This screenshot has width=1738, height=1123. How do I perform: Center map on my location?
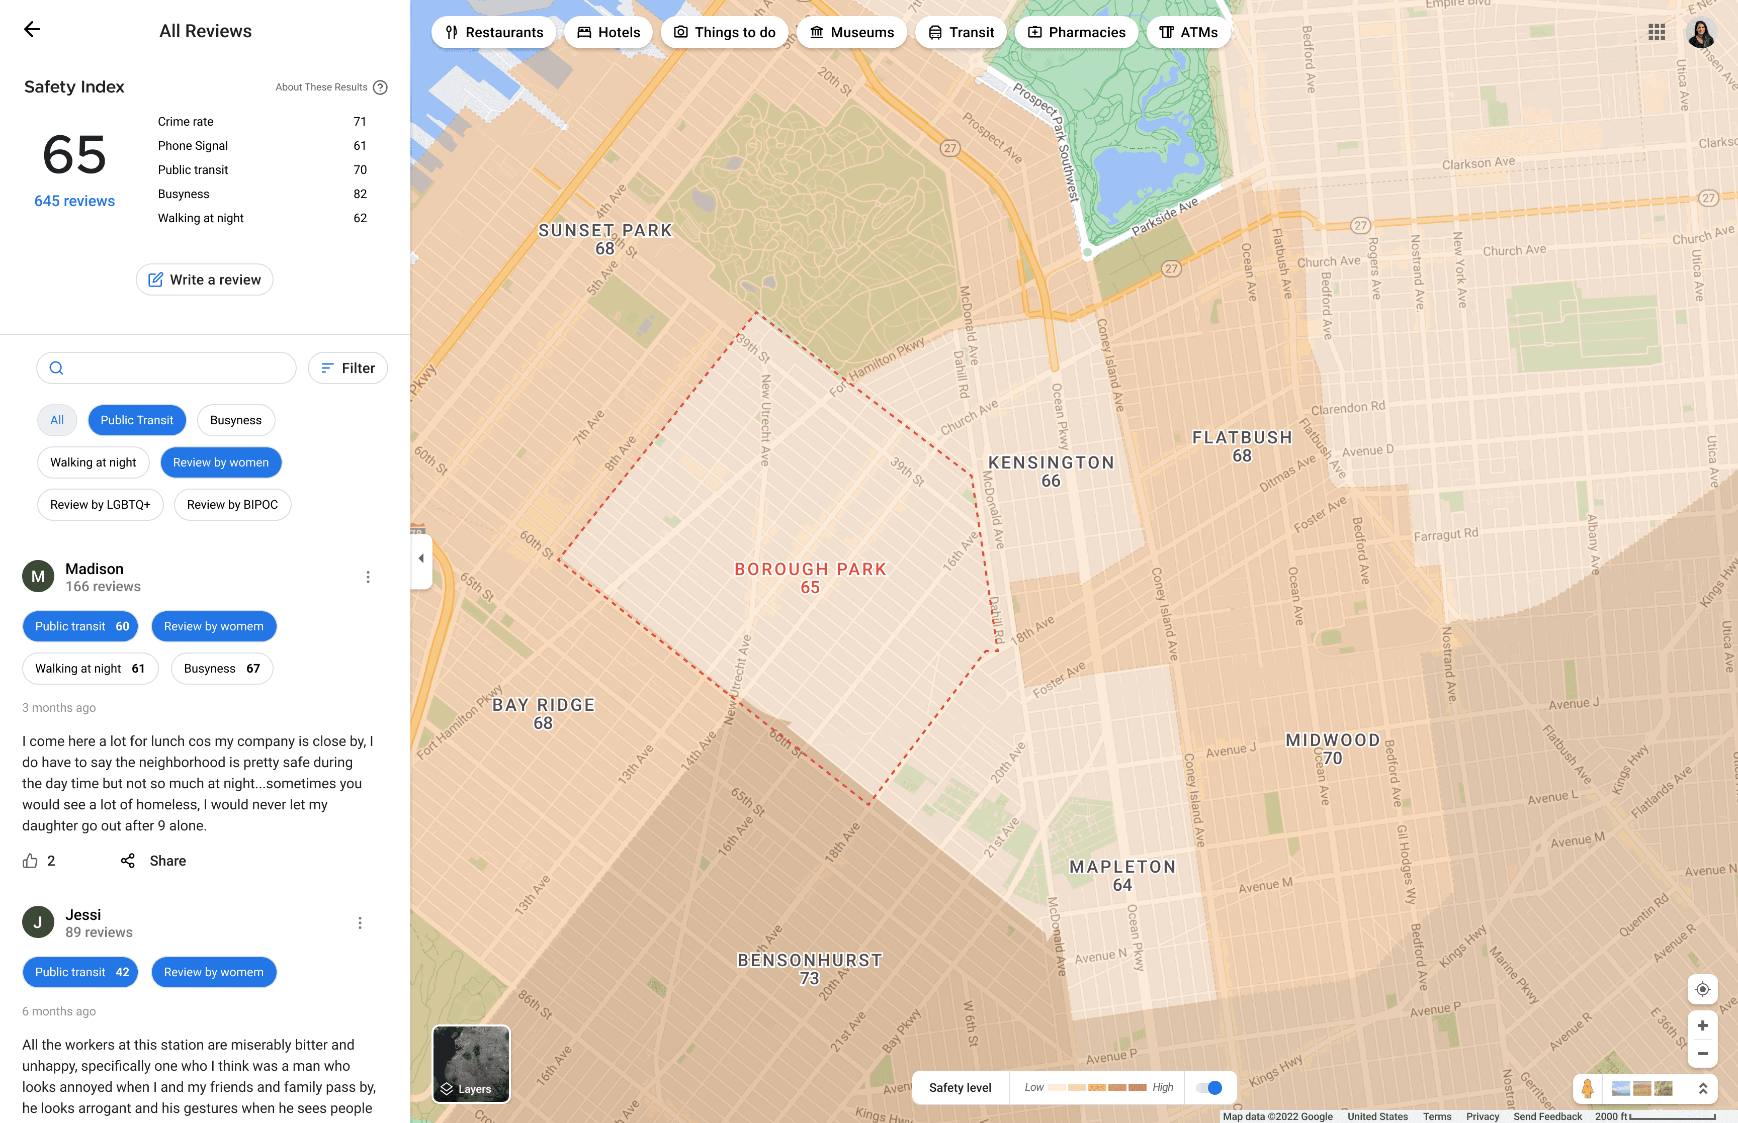point(1702,990)
